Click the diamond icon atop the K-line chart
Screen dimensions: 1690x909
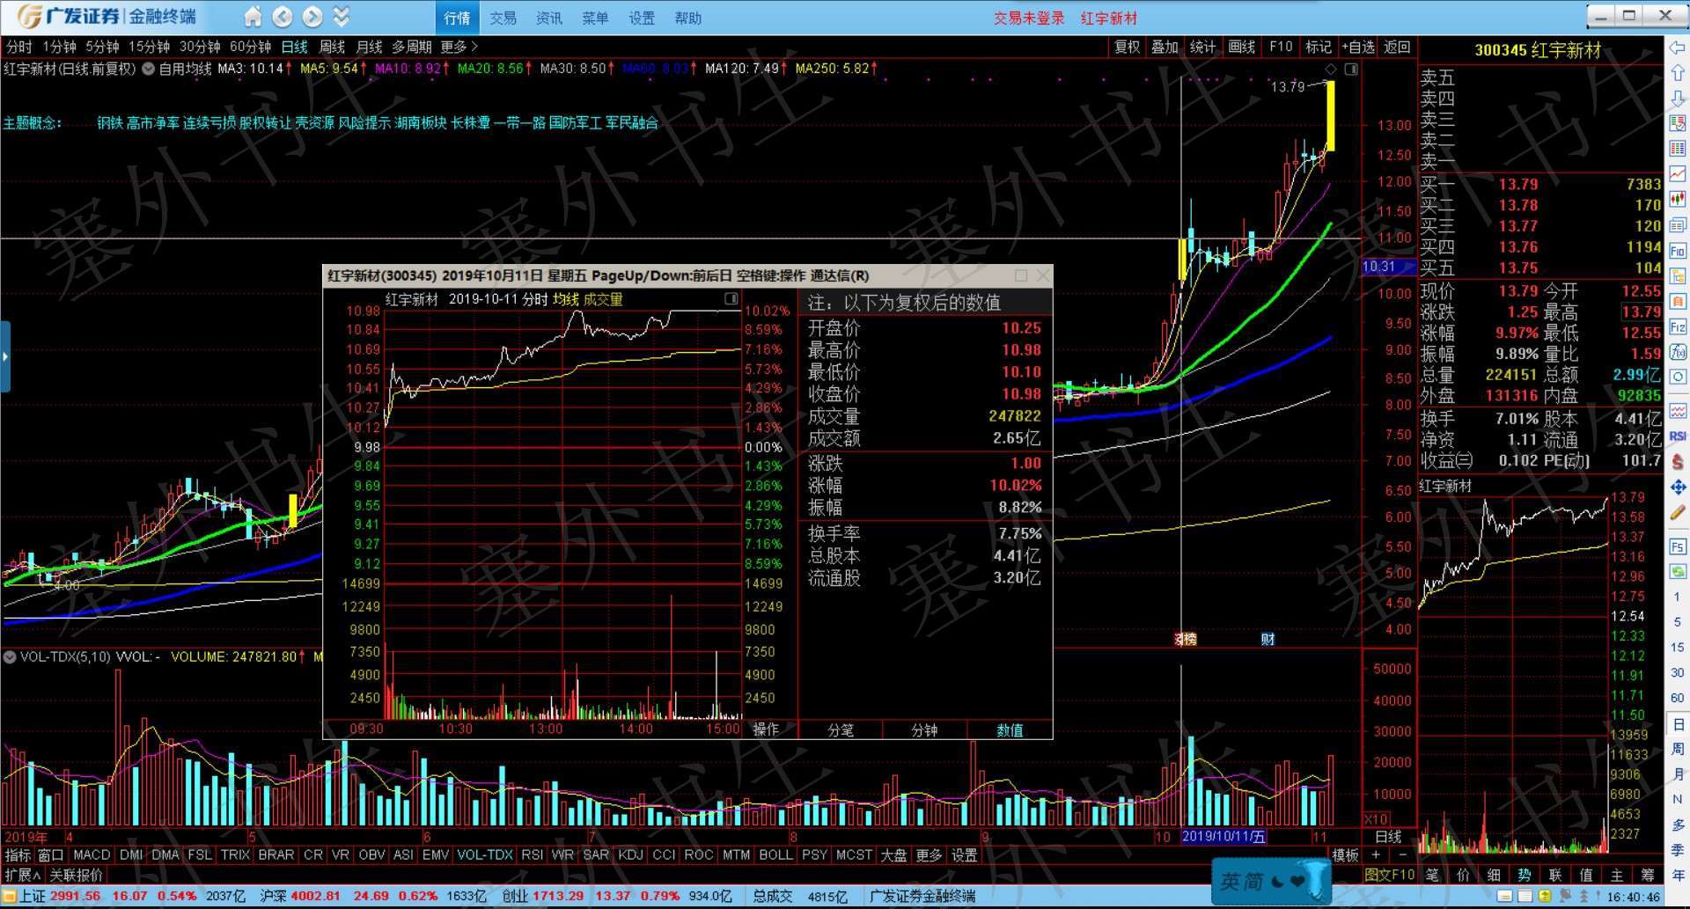tap(1331, 69)
